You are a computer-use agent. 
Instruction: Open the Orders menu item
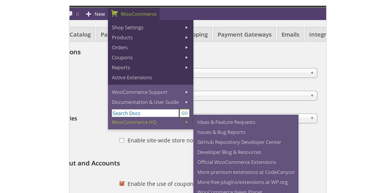(x=120, y=47)
